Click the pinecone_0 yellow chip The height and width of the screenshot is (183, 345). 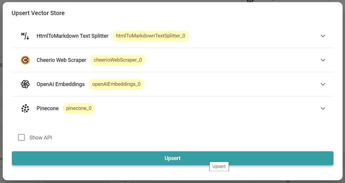point(79,108)
